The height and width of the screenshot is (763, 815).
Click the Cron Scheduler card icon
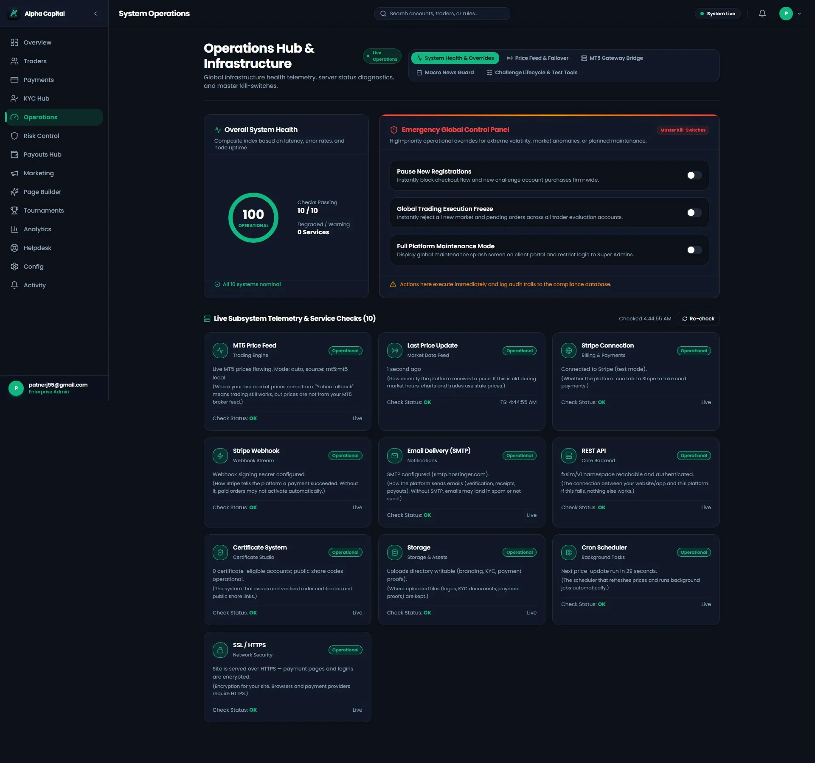pos(569,553)
